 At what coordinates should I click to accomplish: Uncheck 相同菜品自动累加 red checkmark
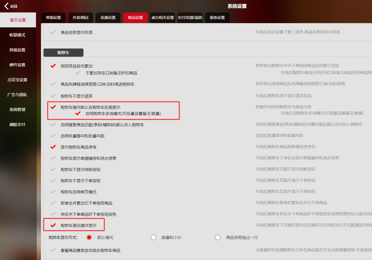pyautogui.click(x=53, y=66)
